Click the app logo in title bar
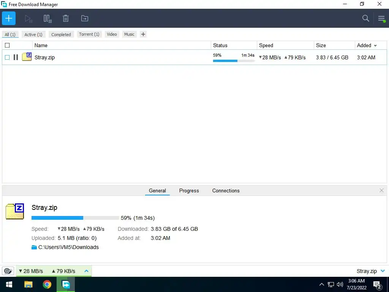 4,4
